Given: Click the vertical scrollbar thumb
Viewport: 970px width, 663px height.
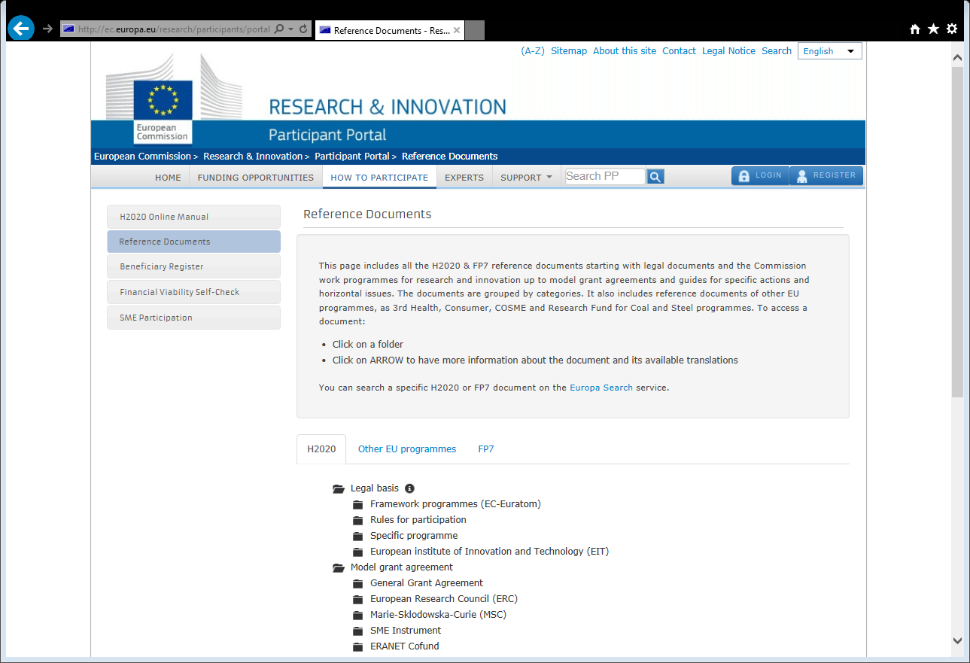Looking at the screenshot, I should 957,232.
